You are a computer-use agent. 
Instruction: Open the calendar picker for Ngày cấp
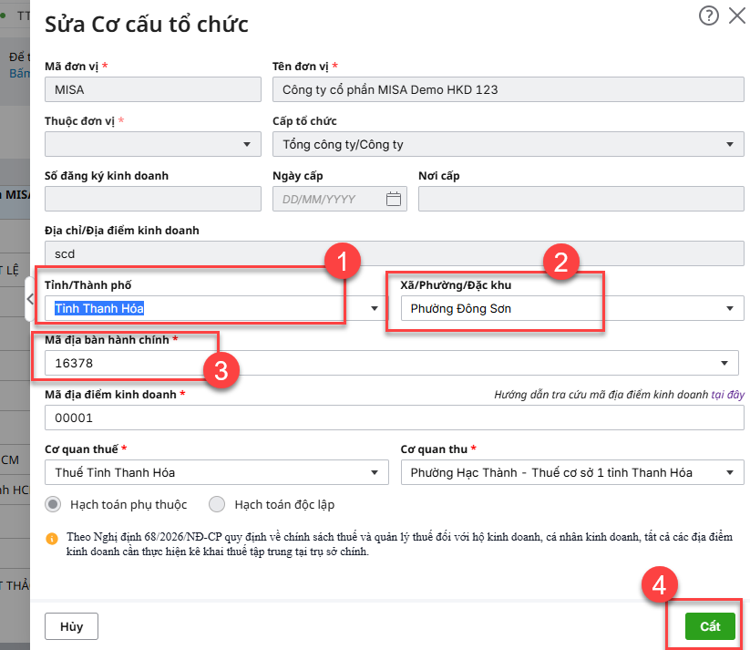(394, 199)
